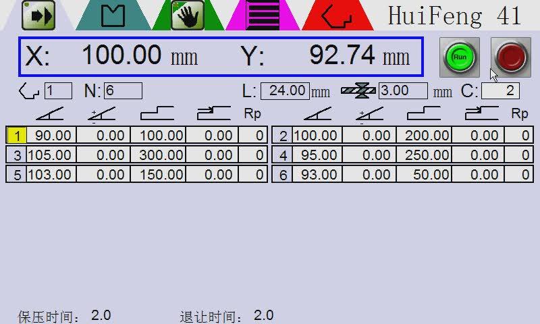Click step 2 back gauge cell 200.00
Viewport: 540px width, 324px height.
pyautogui.click(x=424, y=135)
